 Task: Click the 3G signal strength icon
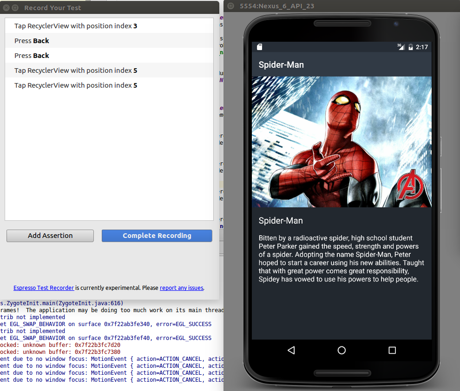(x=401, y=46)
